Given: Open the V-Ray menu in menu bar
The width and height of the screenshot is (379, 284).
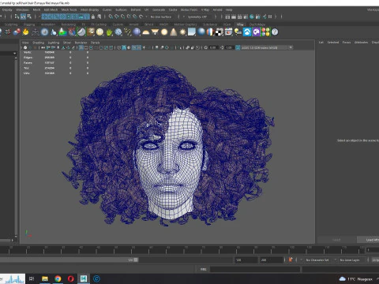Looking at the screenshot, I should 205,9.
